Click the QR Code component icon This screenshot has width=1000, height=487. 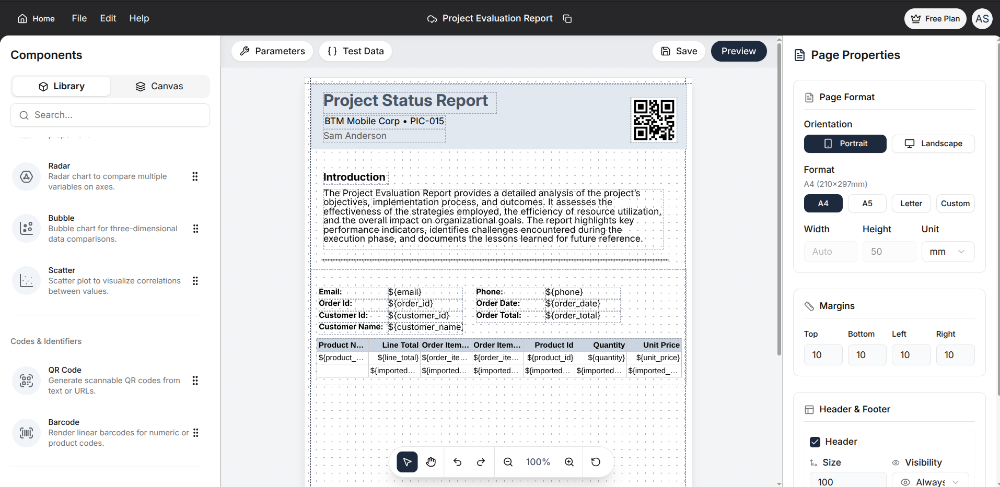coord(26,381)
